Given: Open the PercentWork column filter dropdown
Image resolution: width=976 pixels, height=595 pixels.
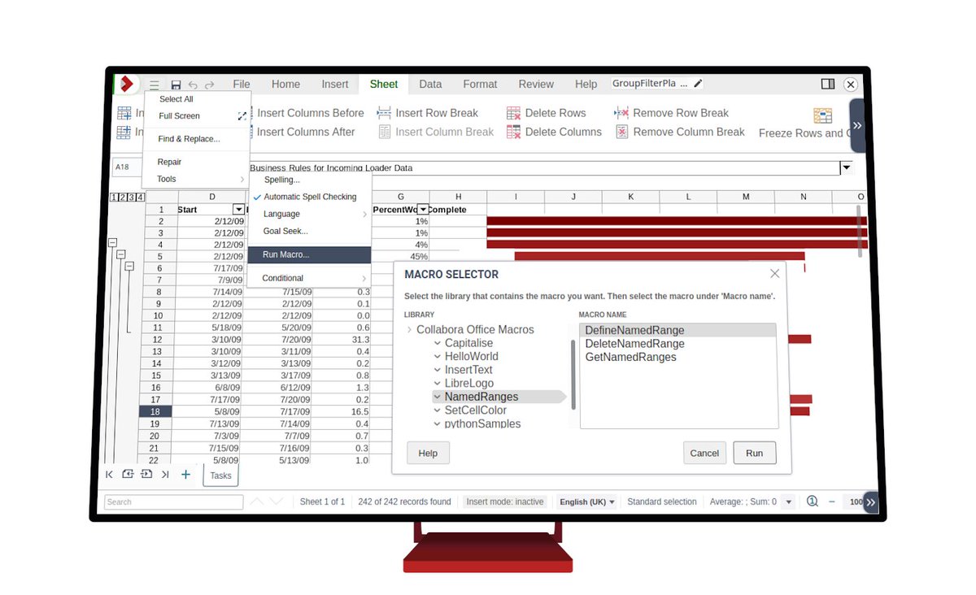Looking at the screenshot, I should (422, 210).
